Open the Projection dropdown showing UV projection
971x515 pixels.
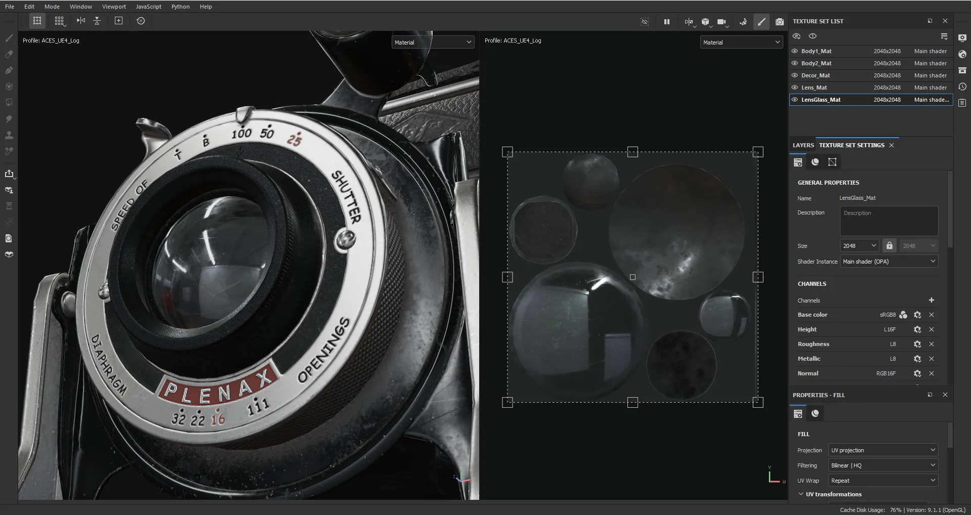click(x=883, y=450)
